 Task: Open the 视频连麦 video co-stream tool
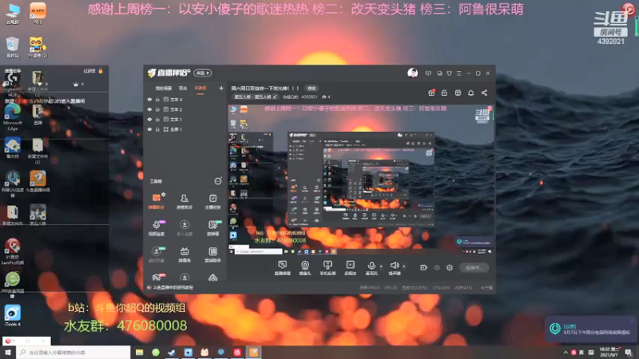click(x=156, y=228)
